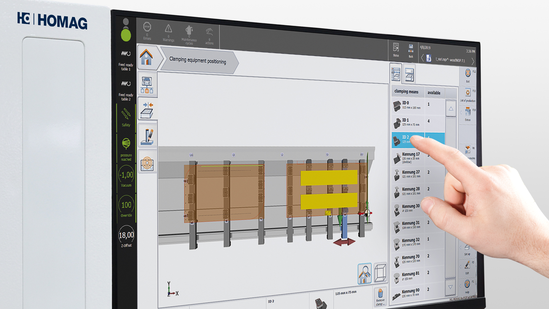Click the Override 100 dial
This screenshot has width=549, height=309.
(x=126, y=205)
